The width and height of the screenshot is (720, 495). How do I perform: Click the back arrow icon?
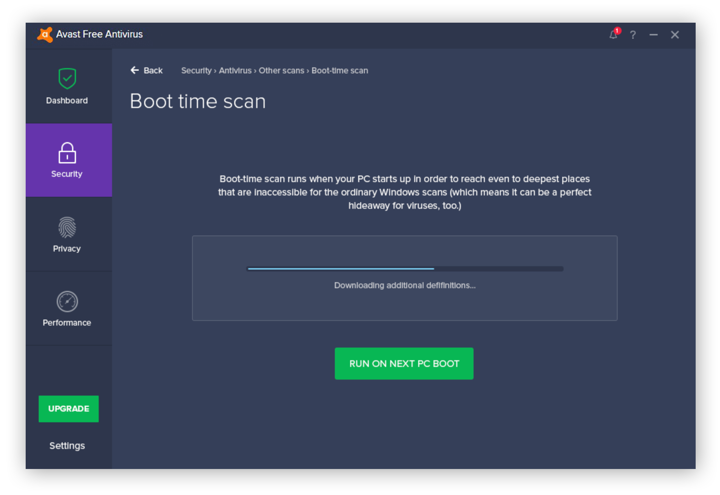pyautogui.click(x=134, y=70)
